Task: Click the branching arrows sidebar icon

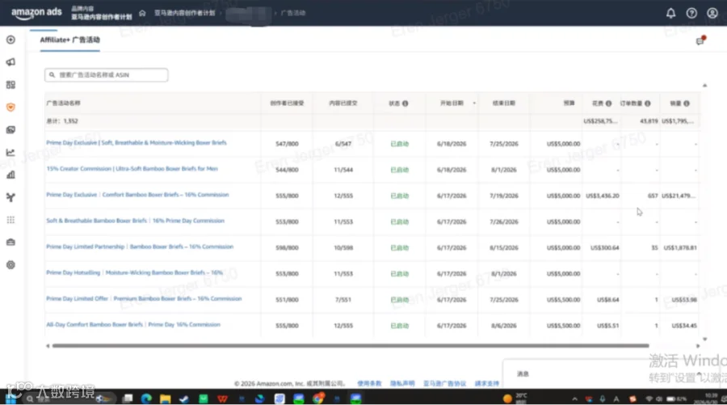Action: pos(11,197)
